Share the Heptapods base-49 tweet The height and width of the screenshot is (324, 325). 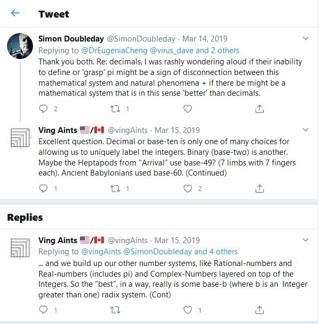[x=259, y=188]
